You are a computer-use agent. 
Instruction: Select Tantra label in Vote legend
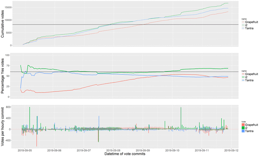tap(249, 131)
